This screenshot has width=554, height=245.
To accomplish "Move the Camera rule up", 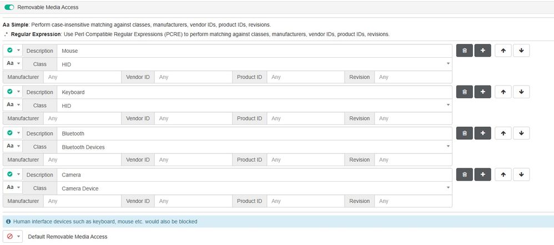I will coord(502,175).
